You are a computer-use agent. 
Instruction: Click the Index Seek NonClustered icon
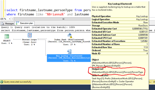pos(69,36)
